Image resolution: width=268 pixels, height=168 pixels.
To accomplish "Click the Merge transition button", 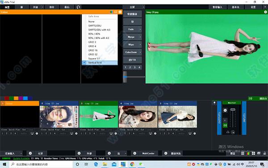I will point(131,37).
